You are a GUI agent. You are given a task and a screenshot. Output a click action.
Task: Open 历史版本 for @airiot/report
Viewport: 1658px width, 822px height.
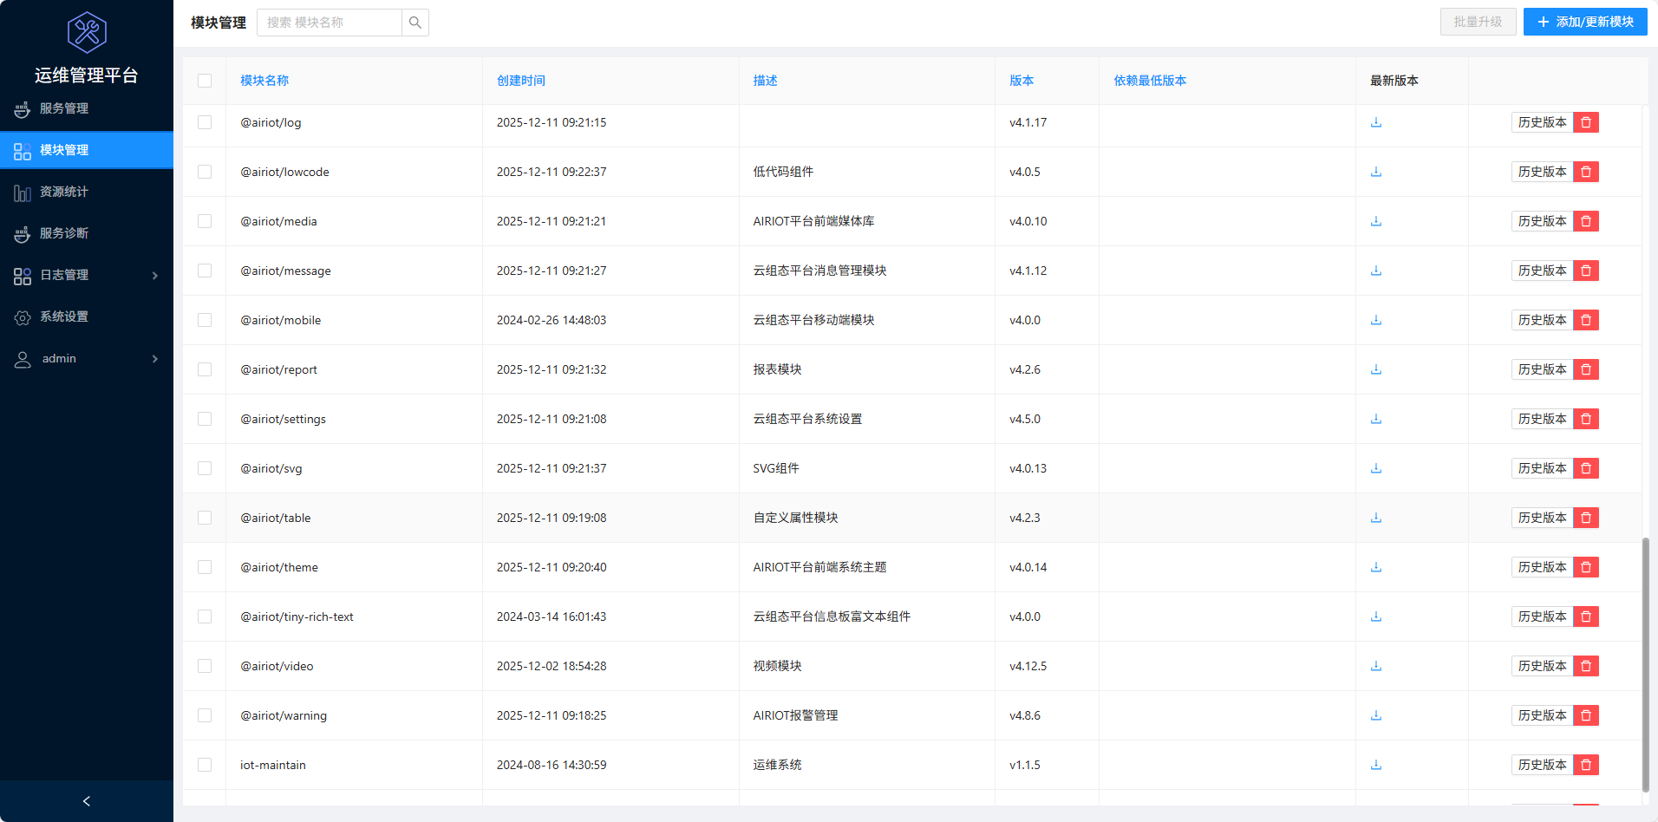(x=1542, y=369)
